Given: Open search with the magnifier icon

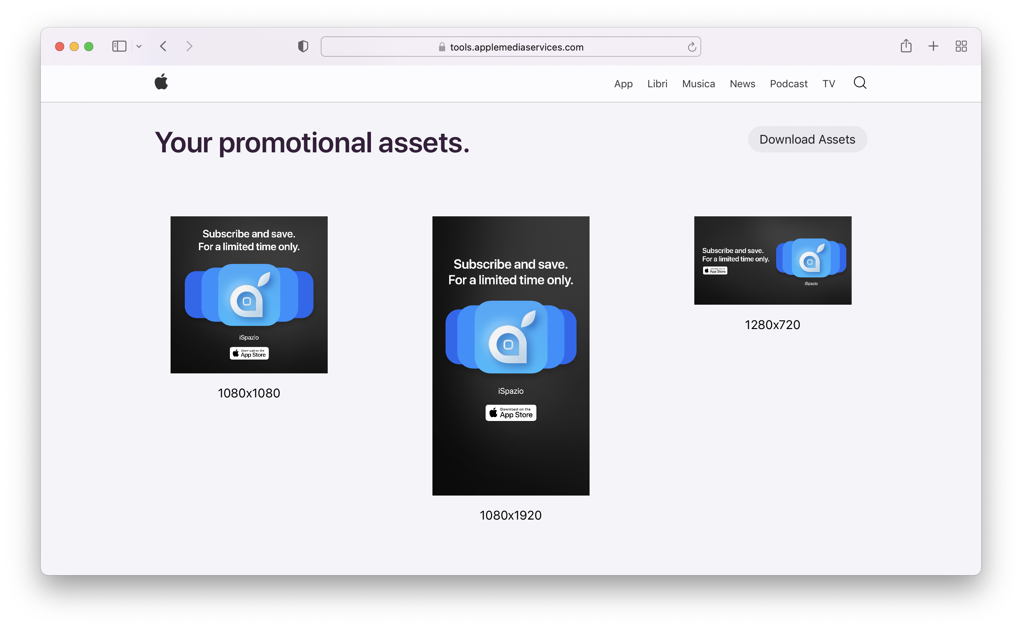Looking at the screenshot, I should (860, 83).
